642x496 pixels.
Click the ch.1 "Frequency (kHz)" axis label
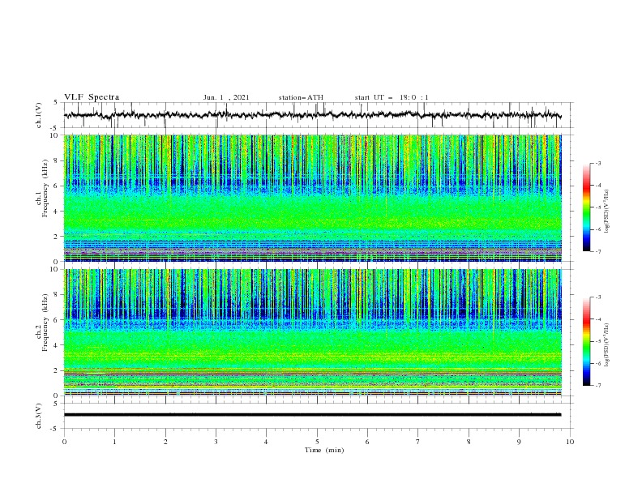(46, 186)
